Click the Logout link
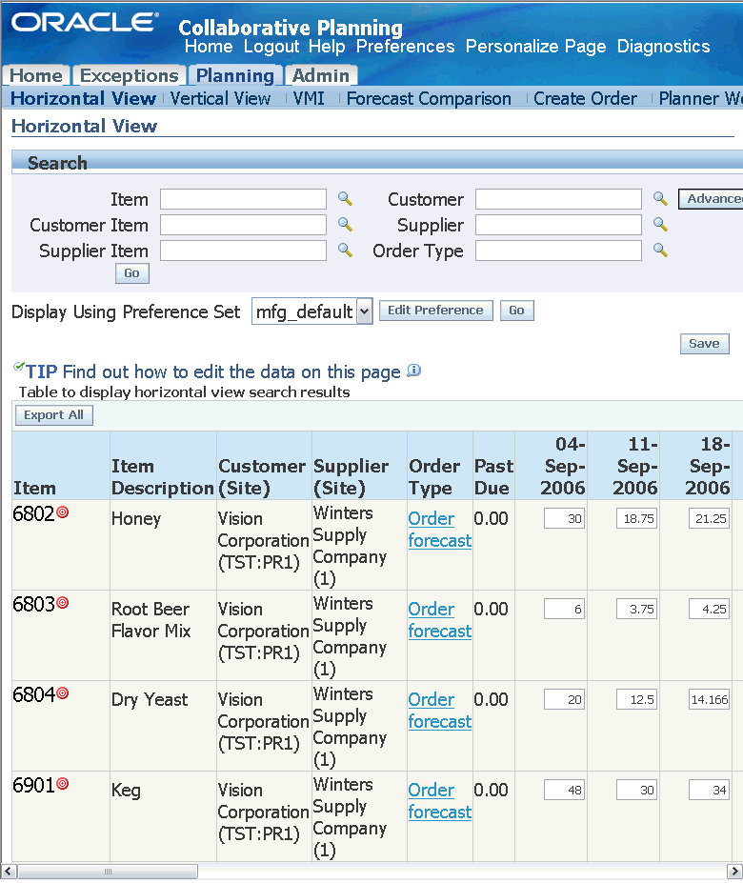The image size is (743, 883). coord(271,46)
